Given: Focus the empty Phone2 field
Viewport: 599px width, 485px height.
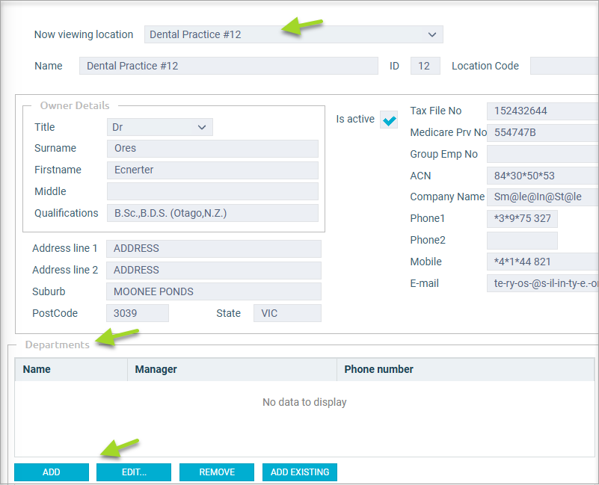Looking at the screenshot, I should (x=522, y=240).
